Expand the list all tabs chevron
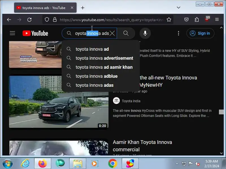 [179, 8]
